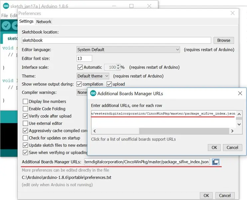Viewport: 247px width, 200px height.
Task: Open the Compiler warnings dropdown
Action: 82,92
